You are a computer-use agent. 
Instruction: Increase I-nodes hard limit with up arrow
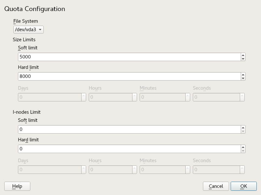click(x=243, y=147)
